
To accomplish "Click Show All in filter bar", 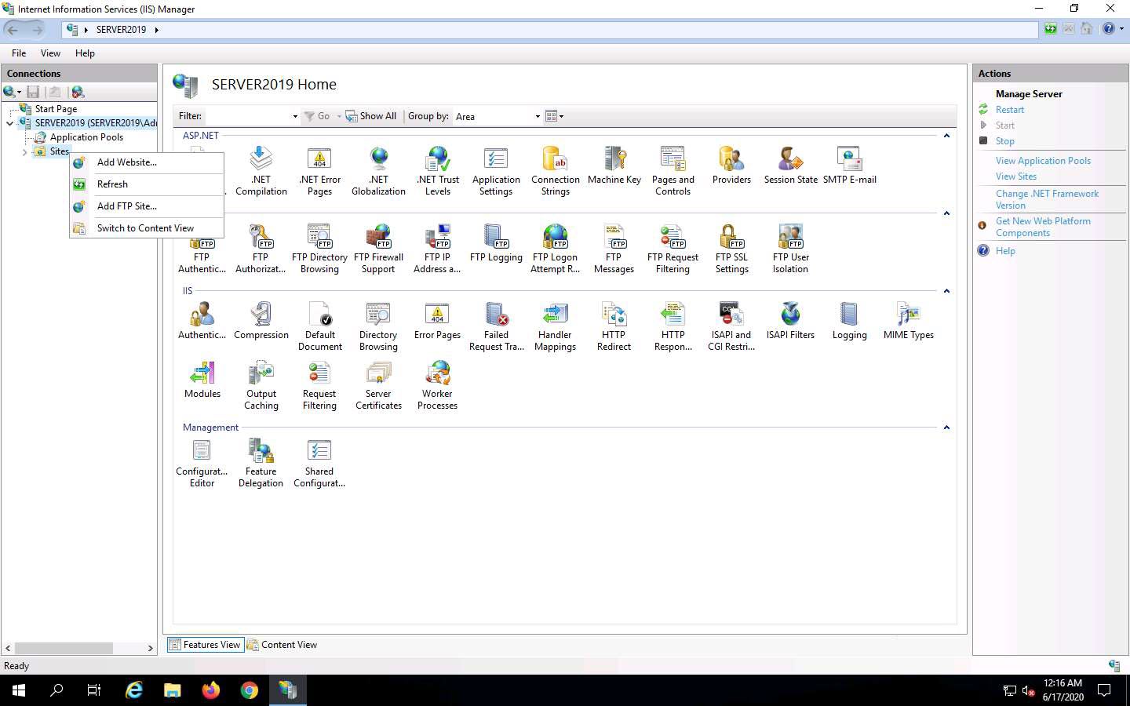I will point(371,116).
